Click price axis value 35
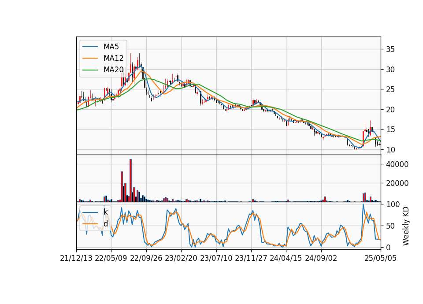Image resolution: width=423 pixels, height=304 pixels. [390, 49]
